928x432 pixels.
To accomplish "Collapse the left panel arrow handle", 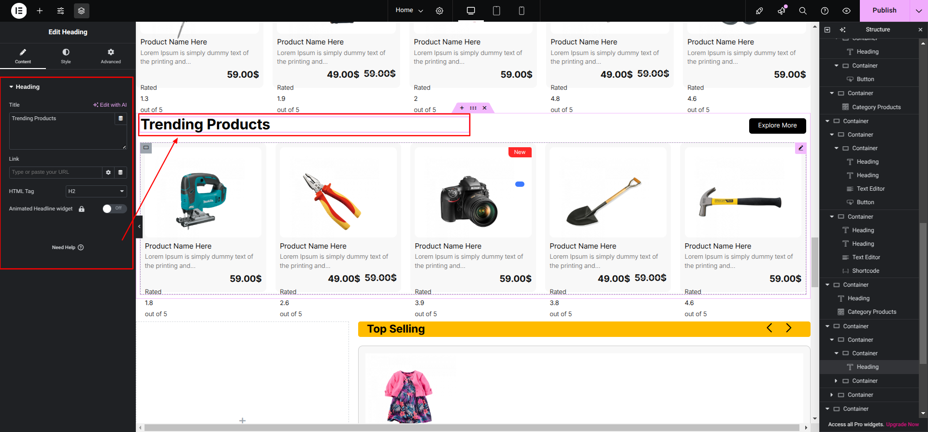I will tap(139, 226).
